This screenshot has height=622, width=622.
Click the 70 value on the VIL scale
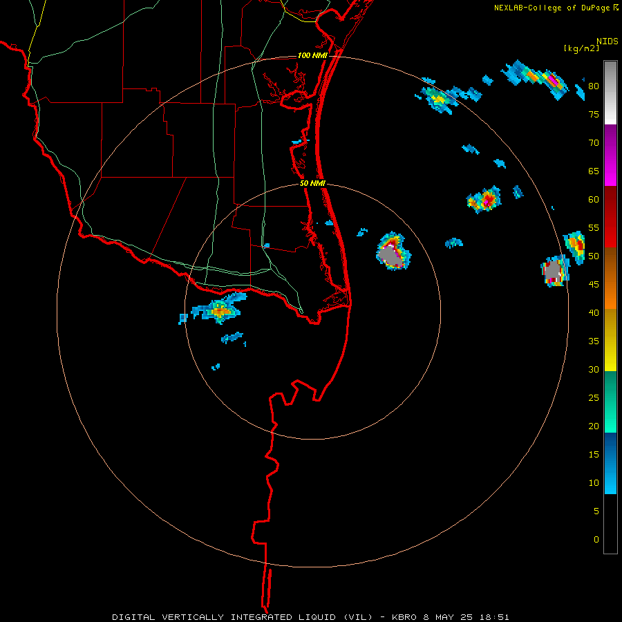click(594, 143)
